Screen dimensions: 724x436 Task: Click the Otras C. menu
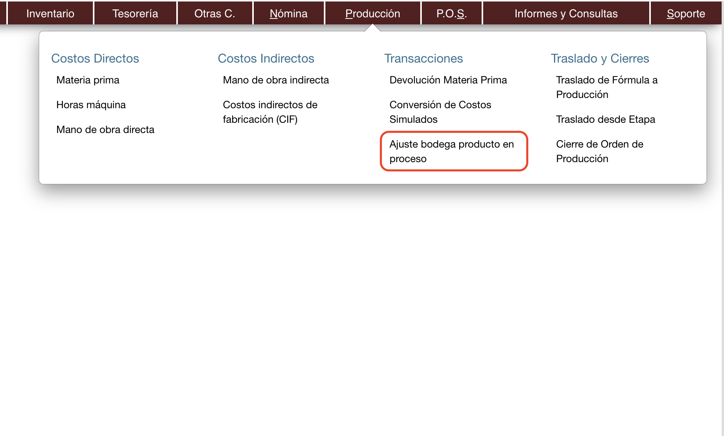pos(214,13)
